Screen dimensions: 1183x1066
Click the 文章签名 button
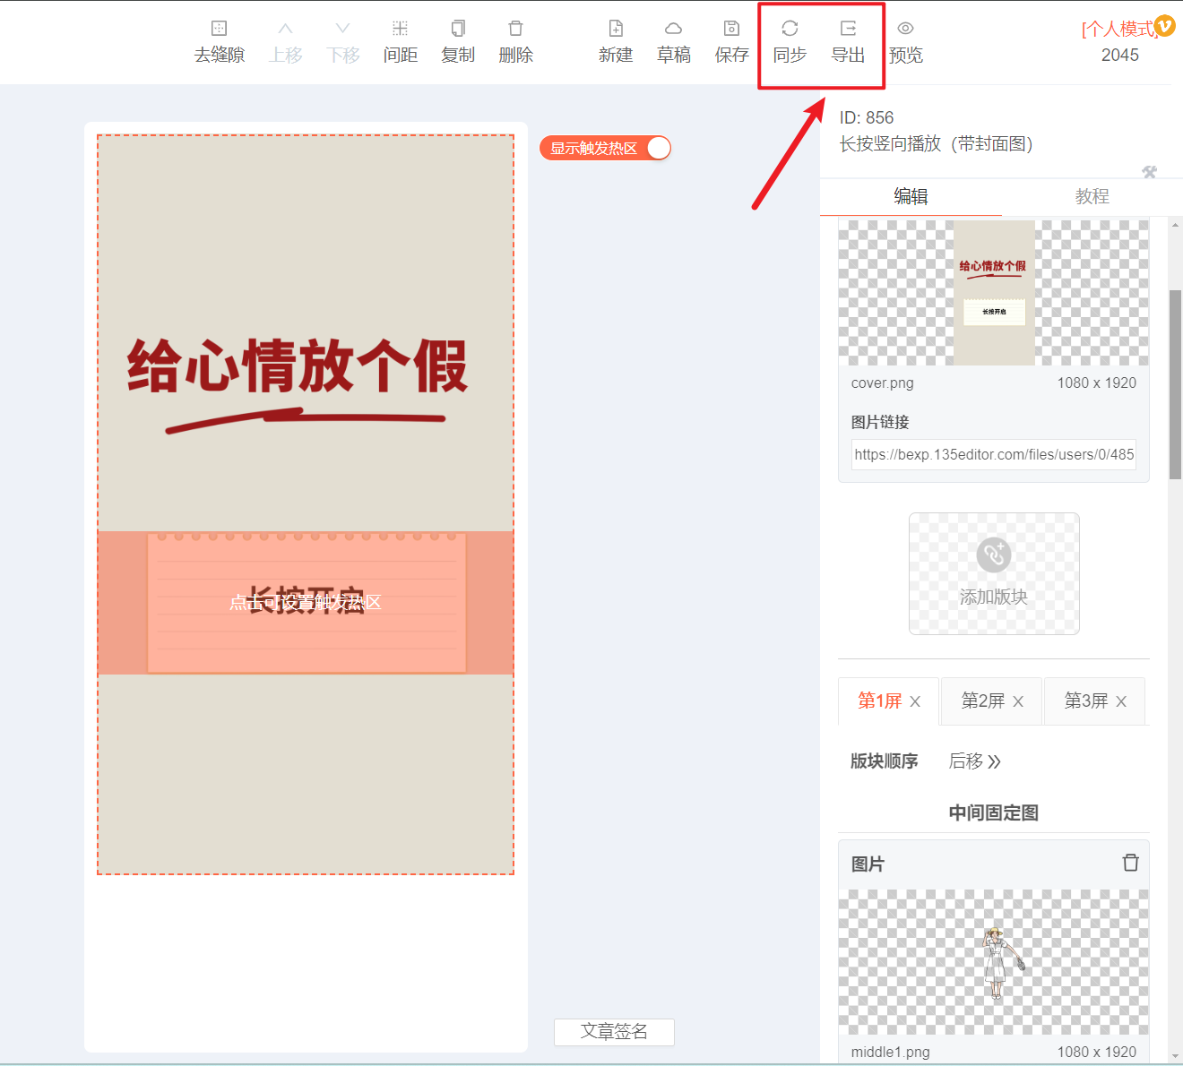pos(614,1032)
